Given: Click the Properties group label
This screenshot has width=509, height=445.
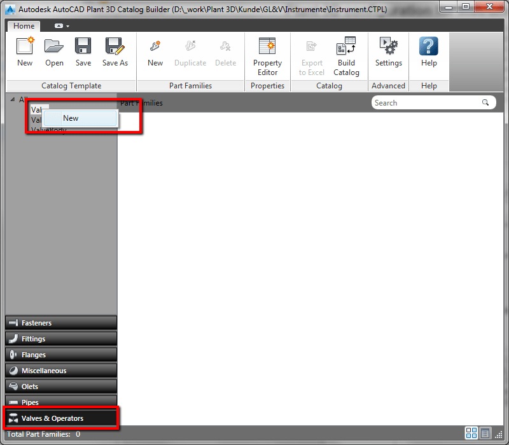Looking at the screenshot, I should pyautogui.click(x=267, y=86).
